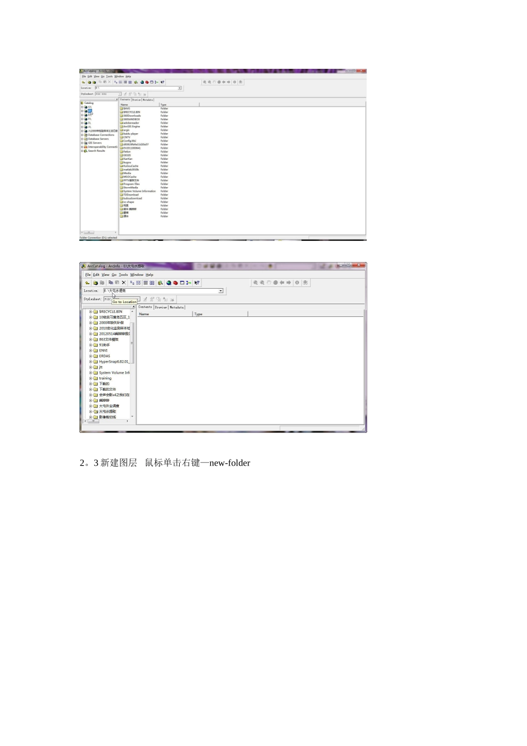Open Window menu in lower ArcCatalog window
Viewport: 527px width, 746px height.
point(137,275)
